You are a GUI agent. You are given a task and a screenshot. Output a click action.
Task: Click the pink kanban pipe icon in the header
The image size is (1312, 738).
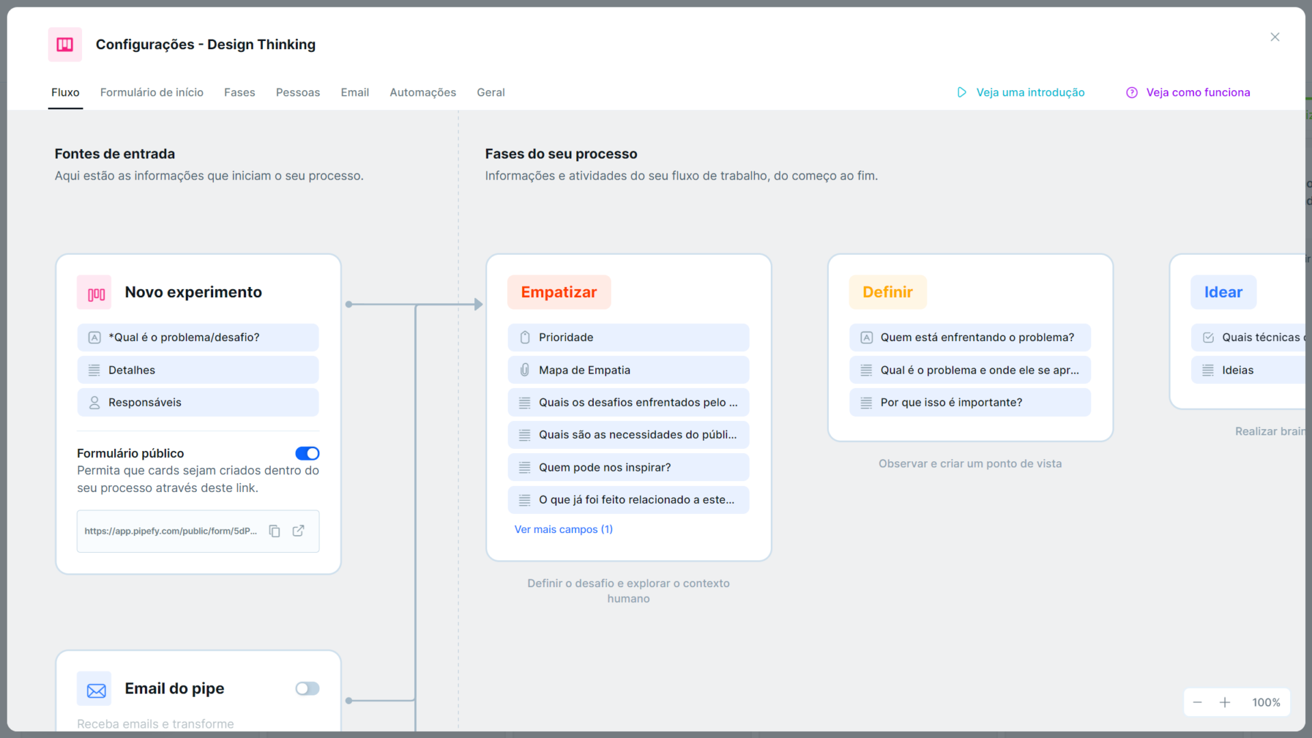click(x=64, y=44)
